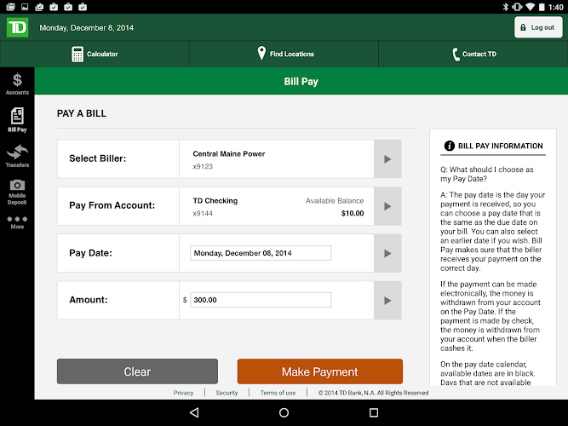Click the Log out button
568x426 pixels.
click(538, 27)
